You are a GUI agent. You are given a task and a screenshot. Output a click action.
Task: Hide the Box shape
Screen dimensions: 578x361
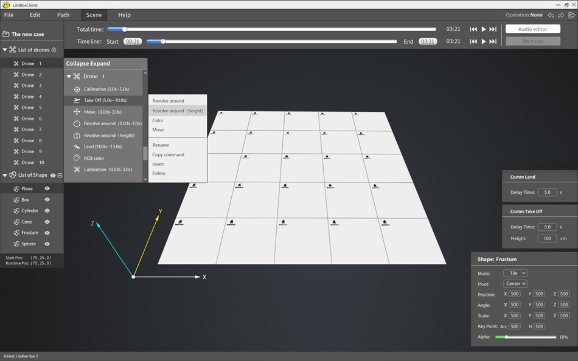(47, 200)
